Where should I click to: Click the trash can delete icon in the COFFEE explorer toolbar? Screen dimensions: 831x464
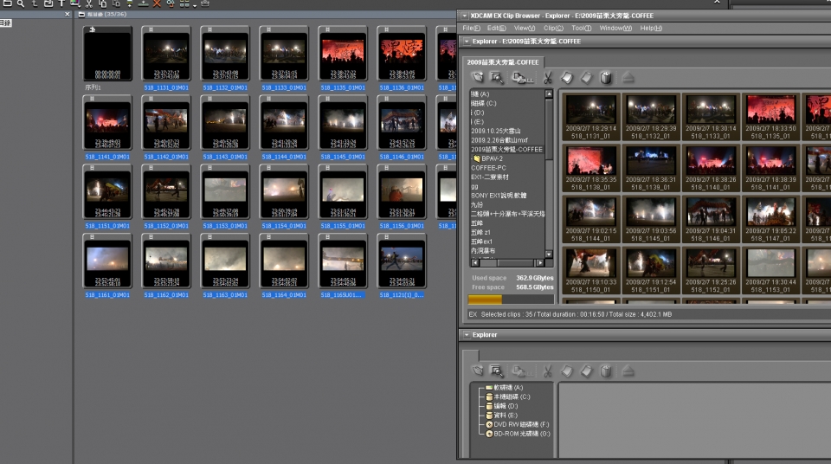click(x=606, y=78)
